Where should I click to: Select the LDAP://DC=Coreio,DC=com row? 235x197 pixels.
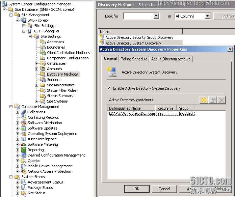(152, 113)
